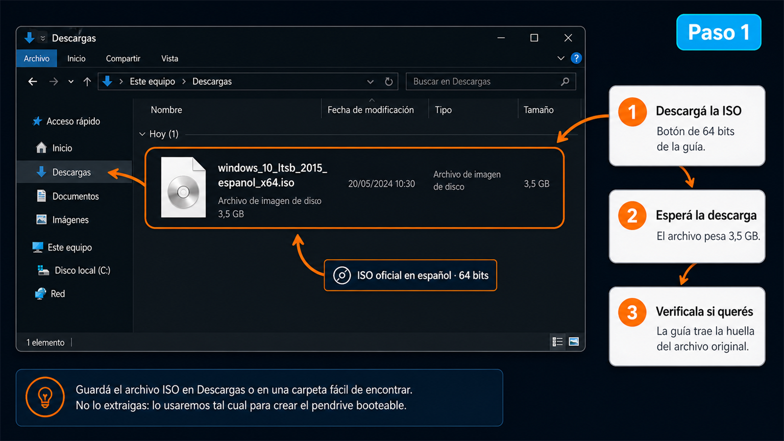Minimize the Descargas window
Screen dimensions: 784x441
click(x=501, y=38)
